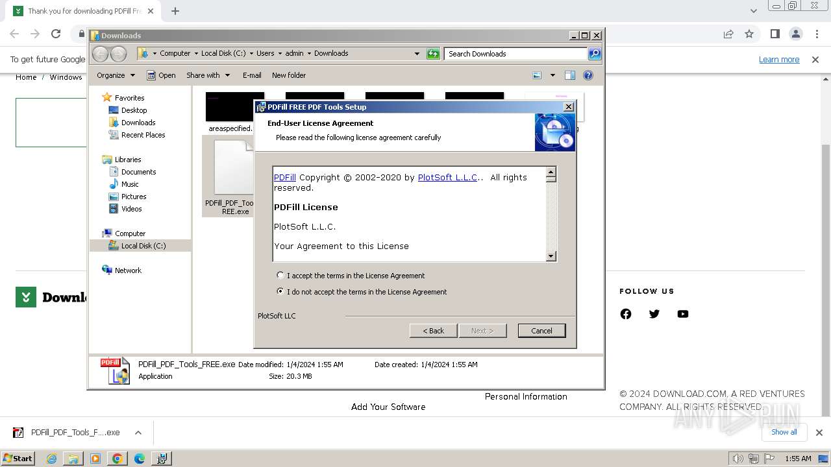Click the Explorer help icon

pyautogui.click(x=588, y=75)
